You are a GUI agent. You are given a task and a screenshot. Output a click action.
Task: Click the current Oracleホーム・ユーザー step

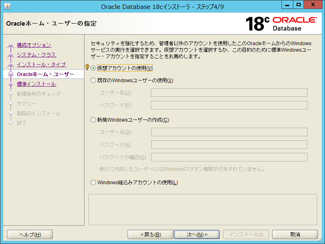pos(45,74)
